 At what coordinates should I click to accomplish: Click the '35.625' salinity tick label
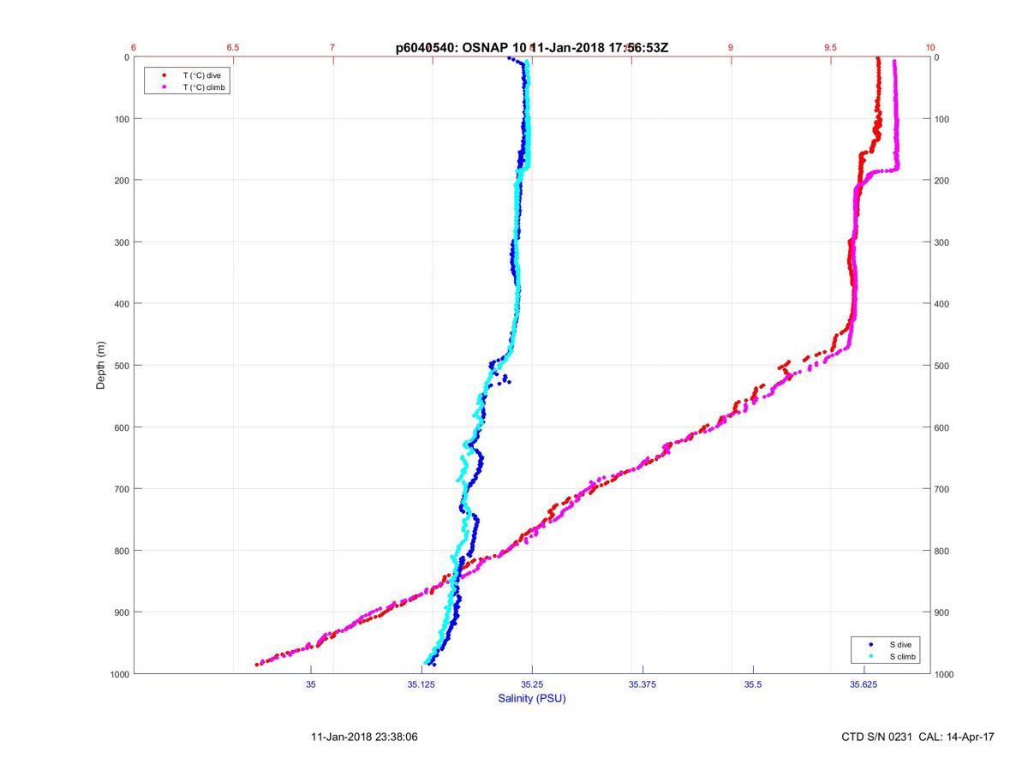tap(864, 684)
